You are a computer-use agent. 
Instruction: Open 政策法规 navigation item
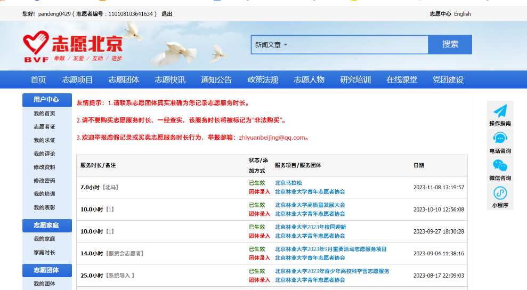click(x=263, y=80)
